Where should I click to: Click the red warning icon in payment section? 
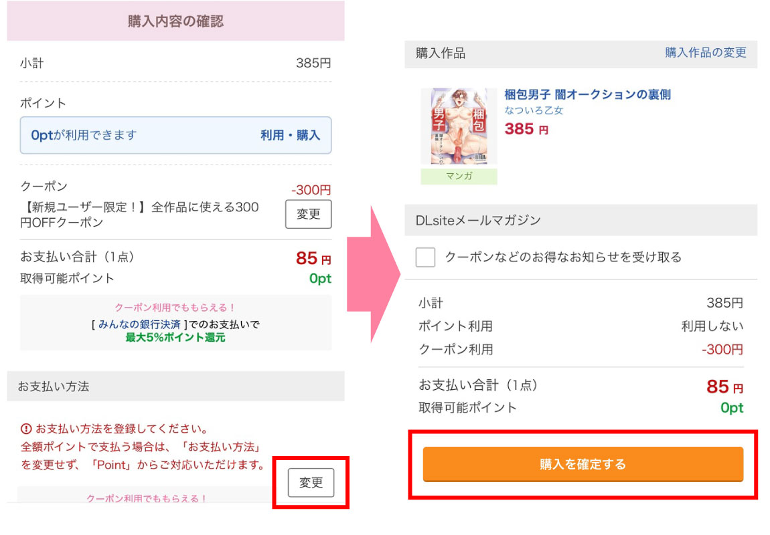[x=27, y=429]
